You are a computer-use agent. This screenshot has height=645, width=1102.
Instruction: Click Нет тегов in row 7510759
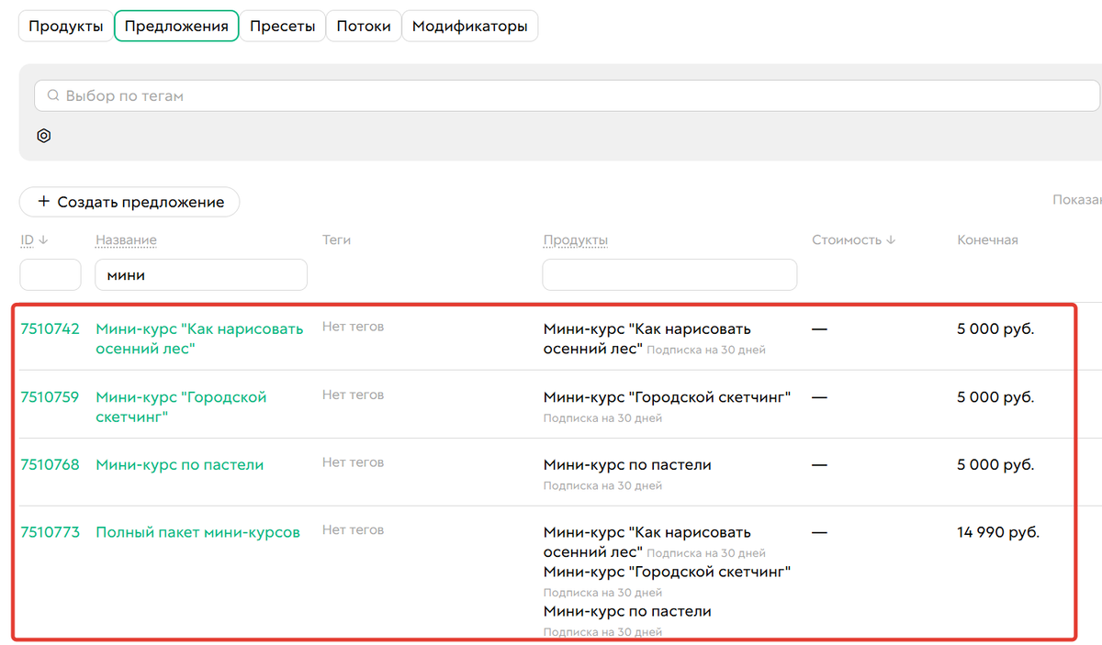click(353, 395)
